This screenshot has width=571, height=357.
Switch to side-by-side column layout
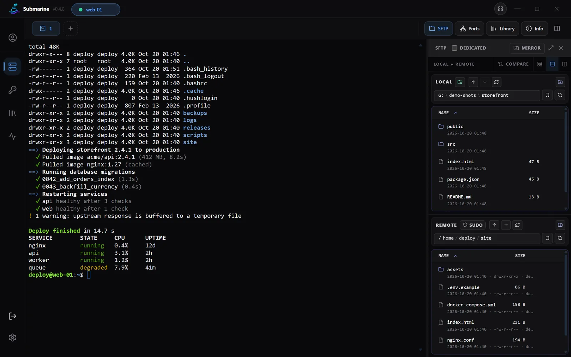pos(565,64)
